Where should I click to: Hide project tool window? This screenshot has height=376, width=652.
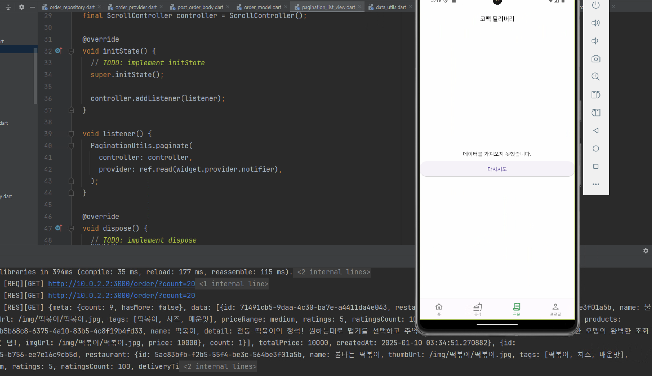32,7
